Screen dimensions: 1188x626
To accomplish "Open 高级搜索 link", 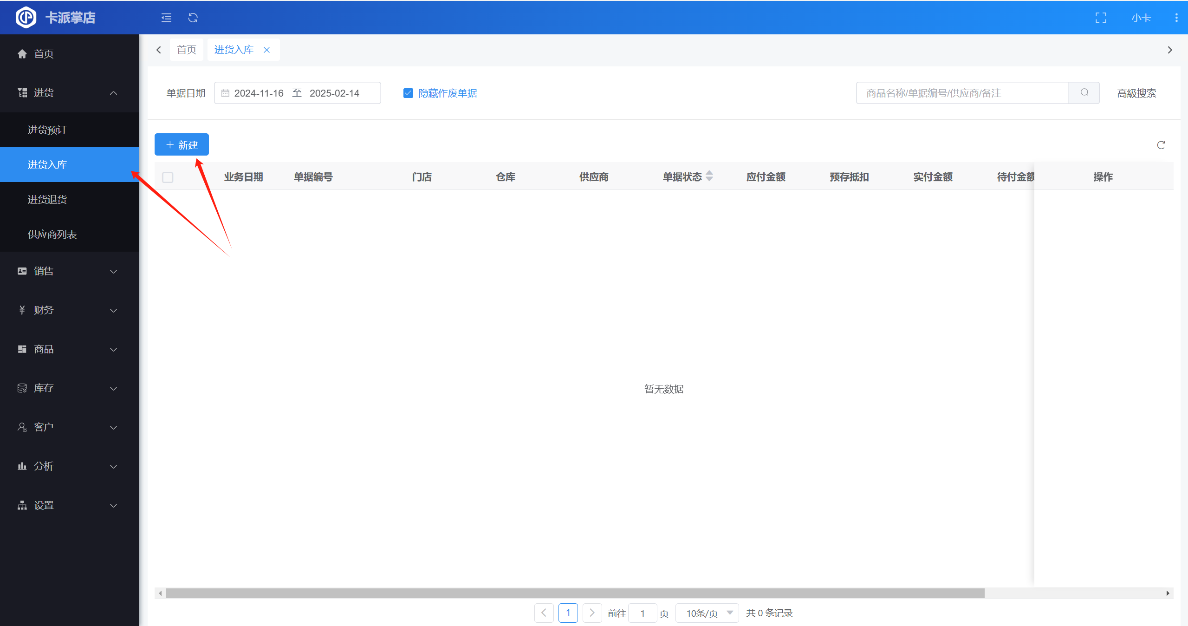I will coord(1136,93).
